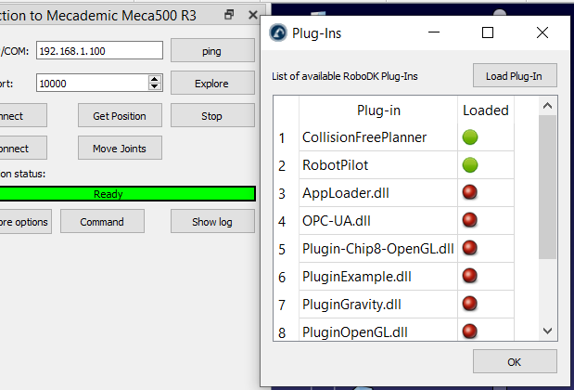
Task: Show the connection log
Action: point(211,222)
